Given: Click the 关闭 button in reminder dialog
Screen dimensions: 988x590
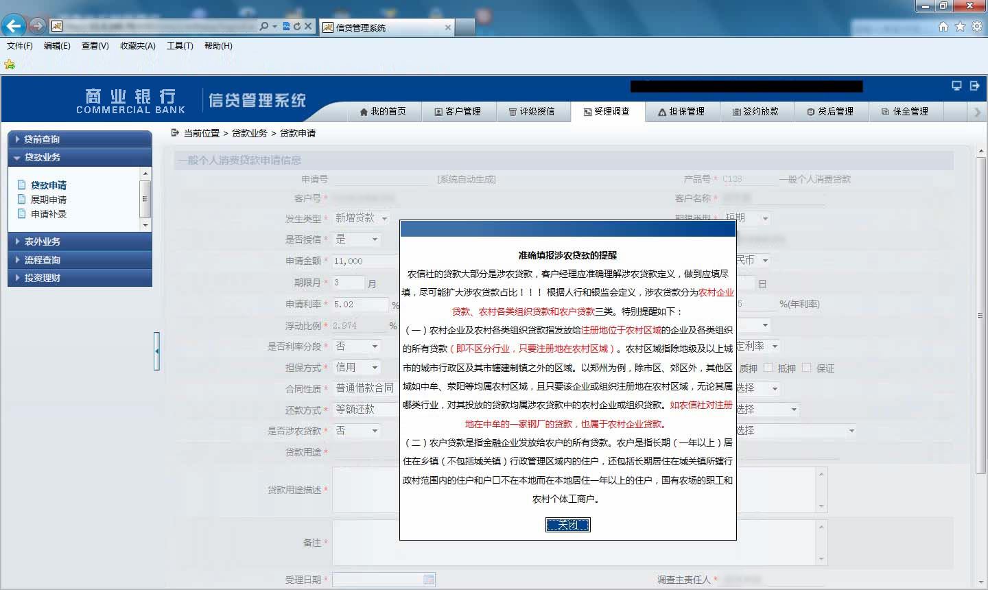Looking at the screenshot, I should coord(567,525).
